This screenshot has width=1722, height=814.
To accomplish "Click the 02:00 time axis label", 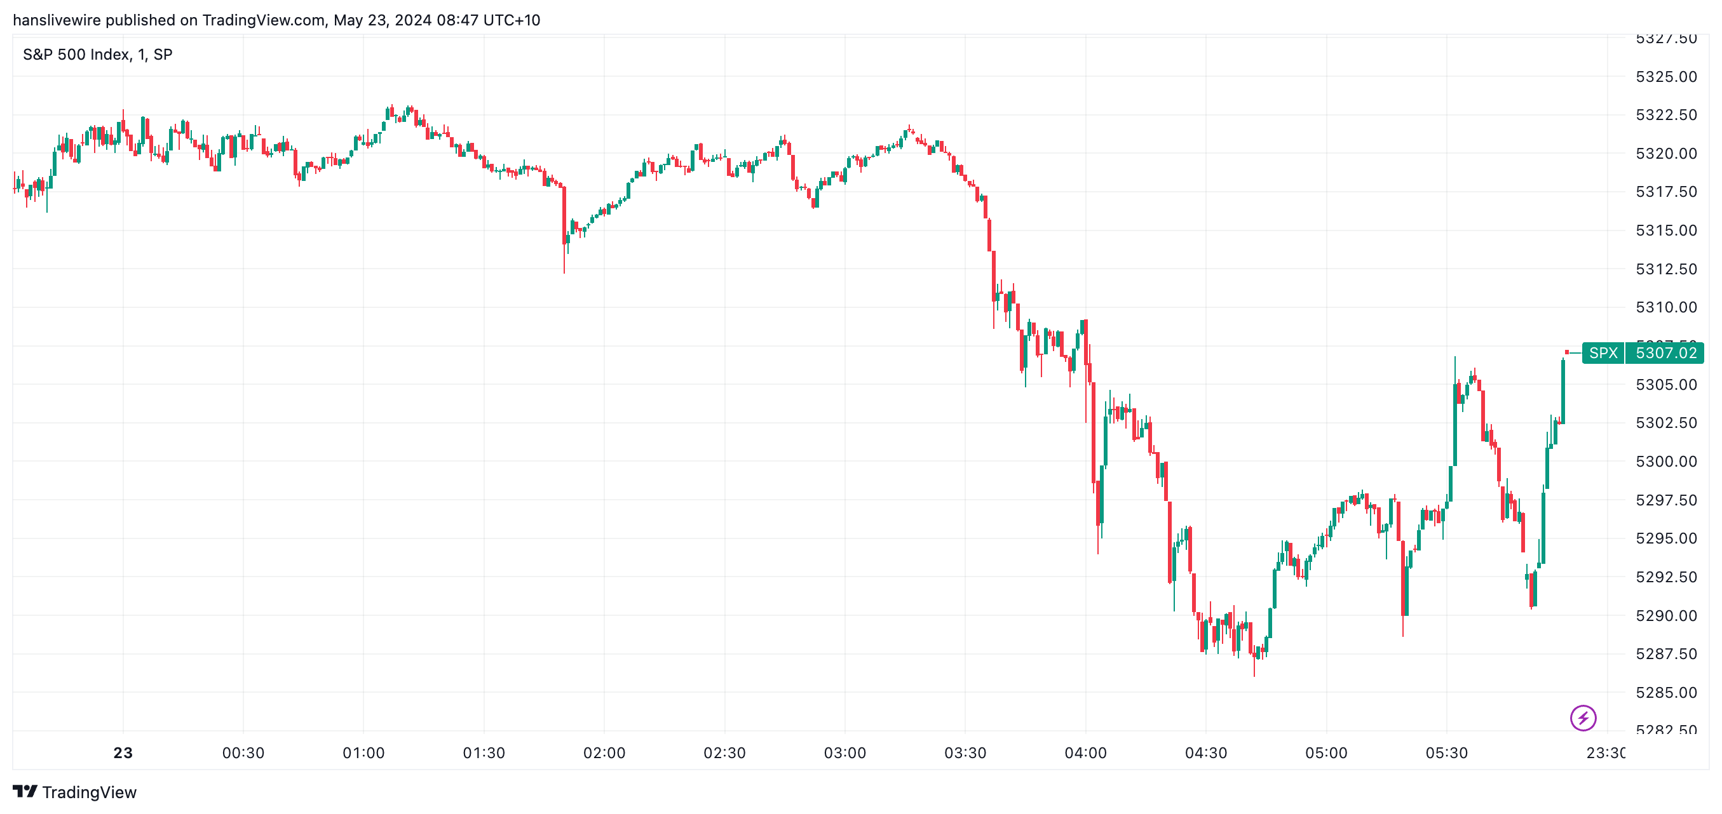I will click(604, 752).
